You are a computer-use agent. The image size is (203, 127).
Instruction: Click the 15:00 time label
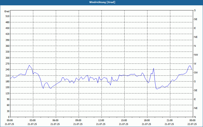(124, 120)
